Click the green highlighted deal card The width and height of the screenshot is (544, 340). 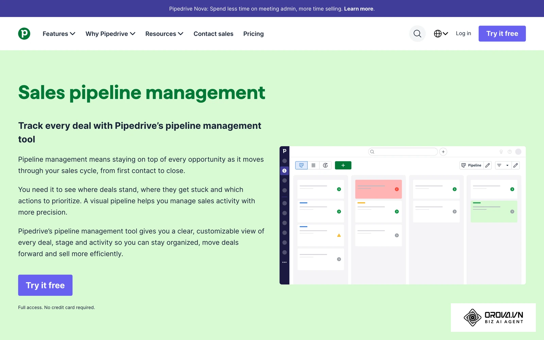click(x=494, y=211)
